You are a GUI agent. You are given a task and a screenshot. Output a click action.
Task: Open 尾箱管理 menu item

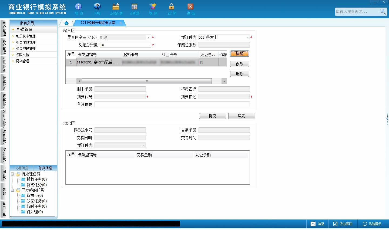22,61
